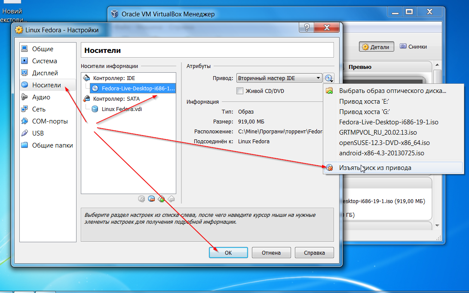Click the add controller icon with the green plus
469x293 pixels.
[x=161, y=199]
